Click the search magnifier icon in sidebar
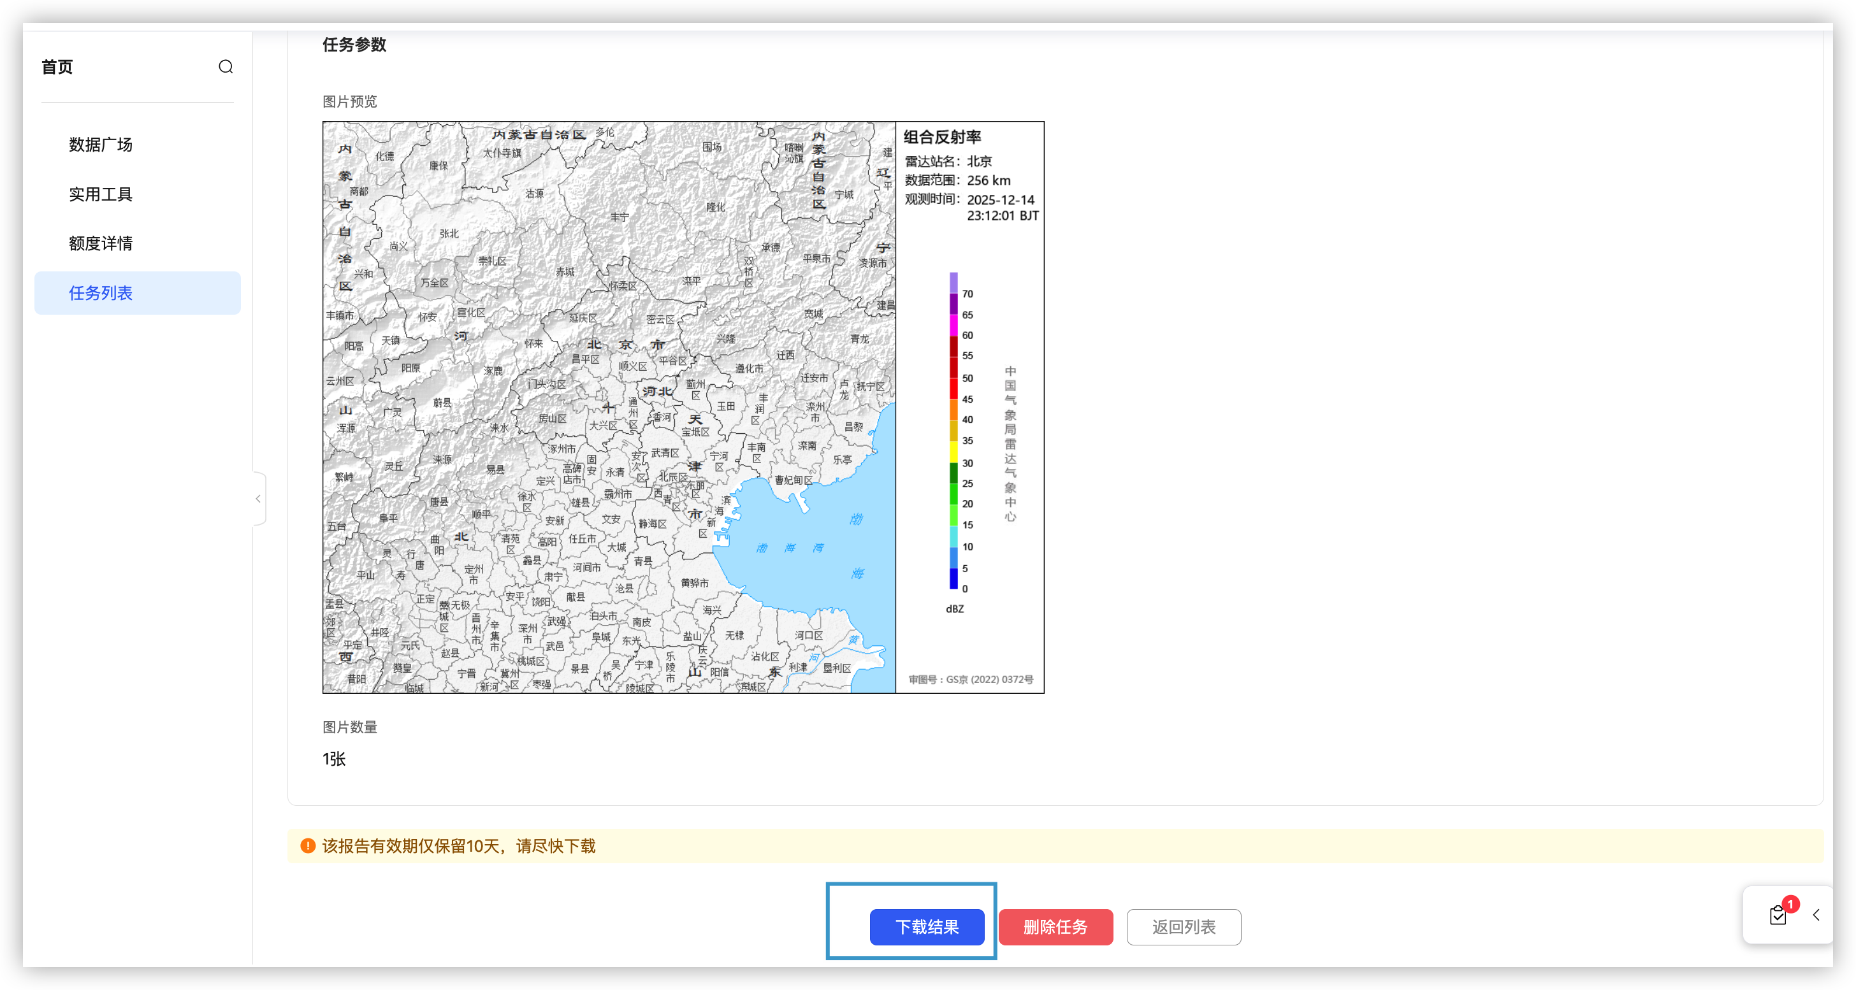The image size is (1856, 990). [226, 67]
